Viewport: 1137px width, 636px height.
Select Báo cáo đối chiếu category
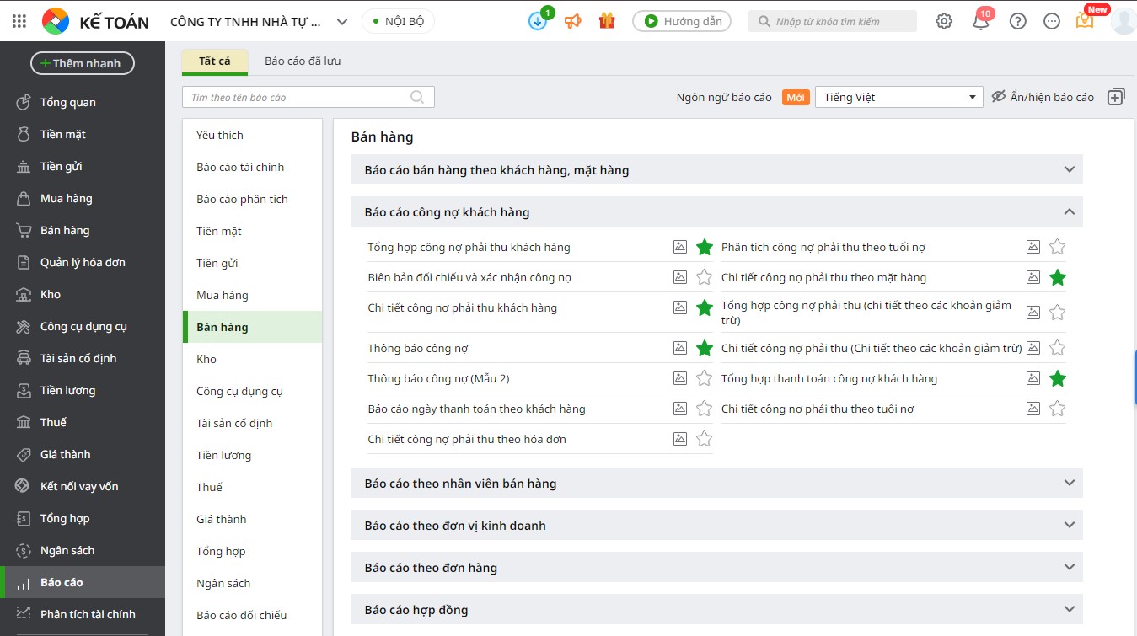(x=253, y=615)
